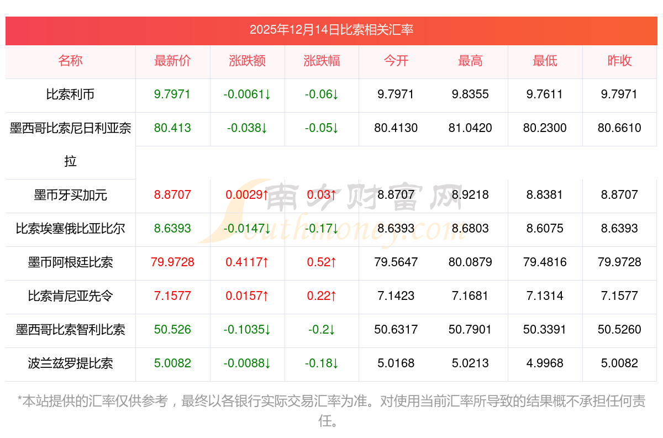Viewport: 663px width, 438px height.
Task: Click previous close 50.5260
Action: click(619, 330)
